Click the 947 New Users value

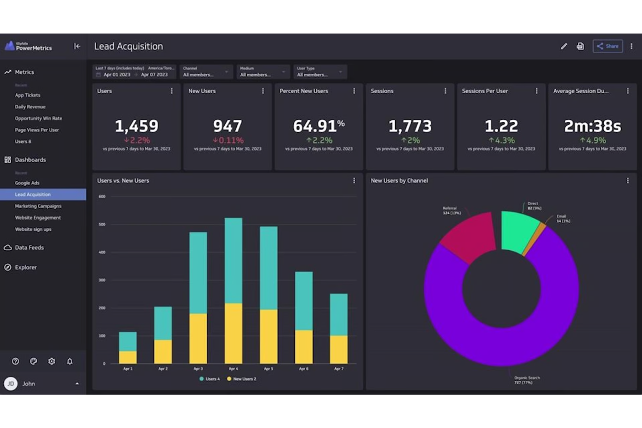click(x=228, y=126)
